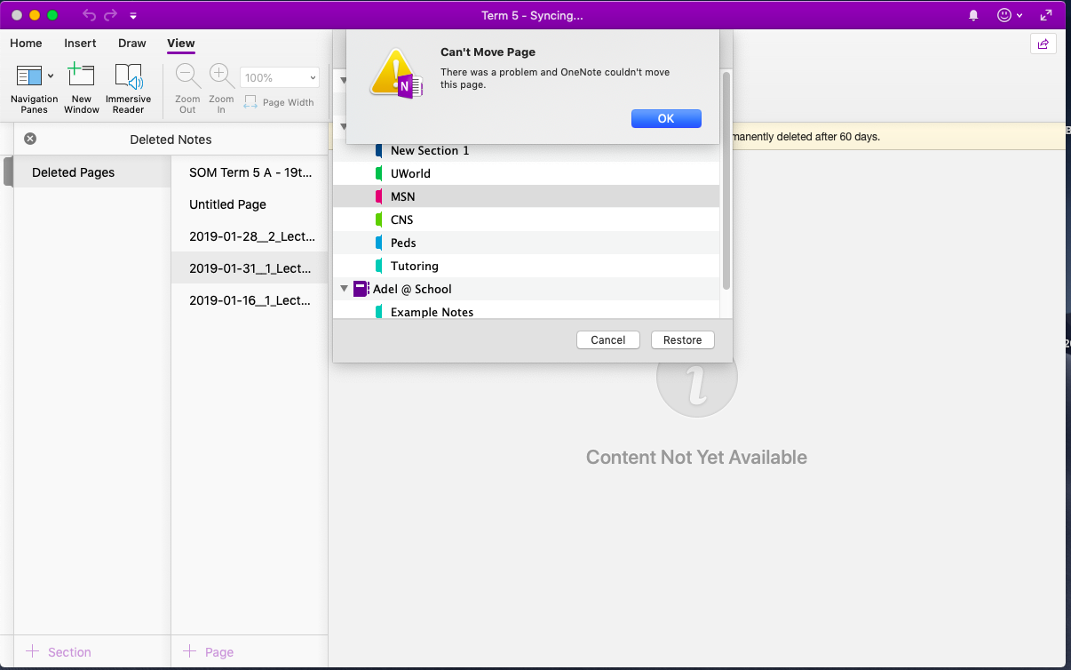
Task: Open the Untitled Page
Action: pyautogui.click(x=250, y=204)
